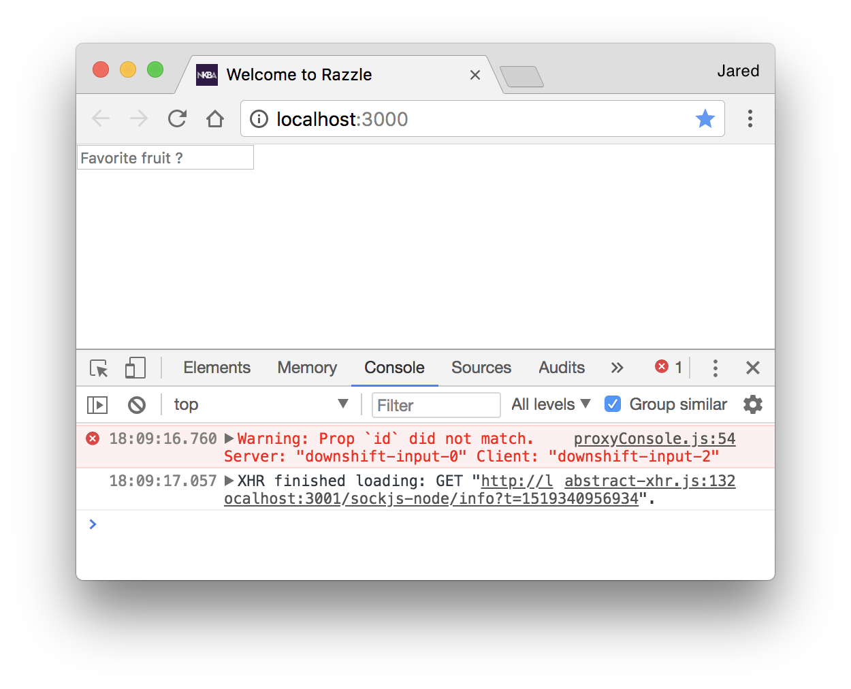Click the Favorite fruit input field
Image resolution: width=851 pixels, height=689 pixels.
(165, 157)
